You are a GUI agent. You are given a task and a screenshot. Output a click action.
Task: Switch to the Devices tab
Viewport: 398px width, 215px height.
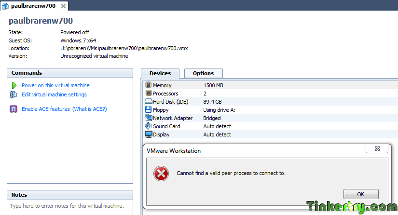click(160, 73)
